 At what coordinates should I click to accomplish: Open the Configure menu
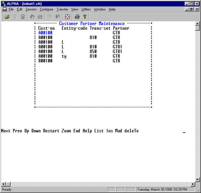tap(46, 9)
